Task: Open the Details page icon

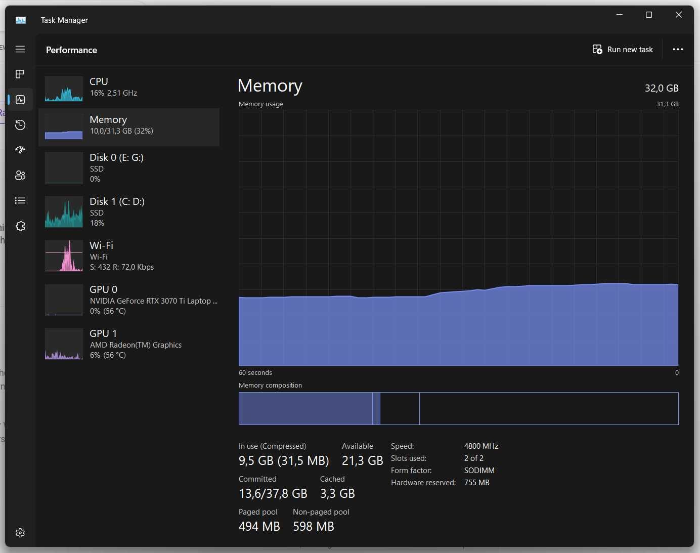Action: pyautogui.click(x=20, y=201)
